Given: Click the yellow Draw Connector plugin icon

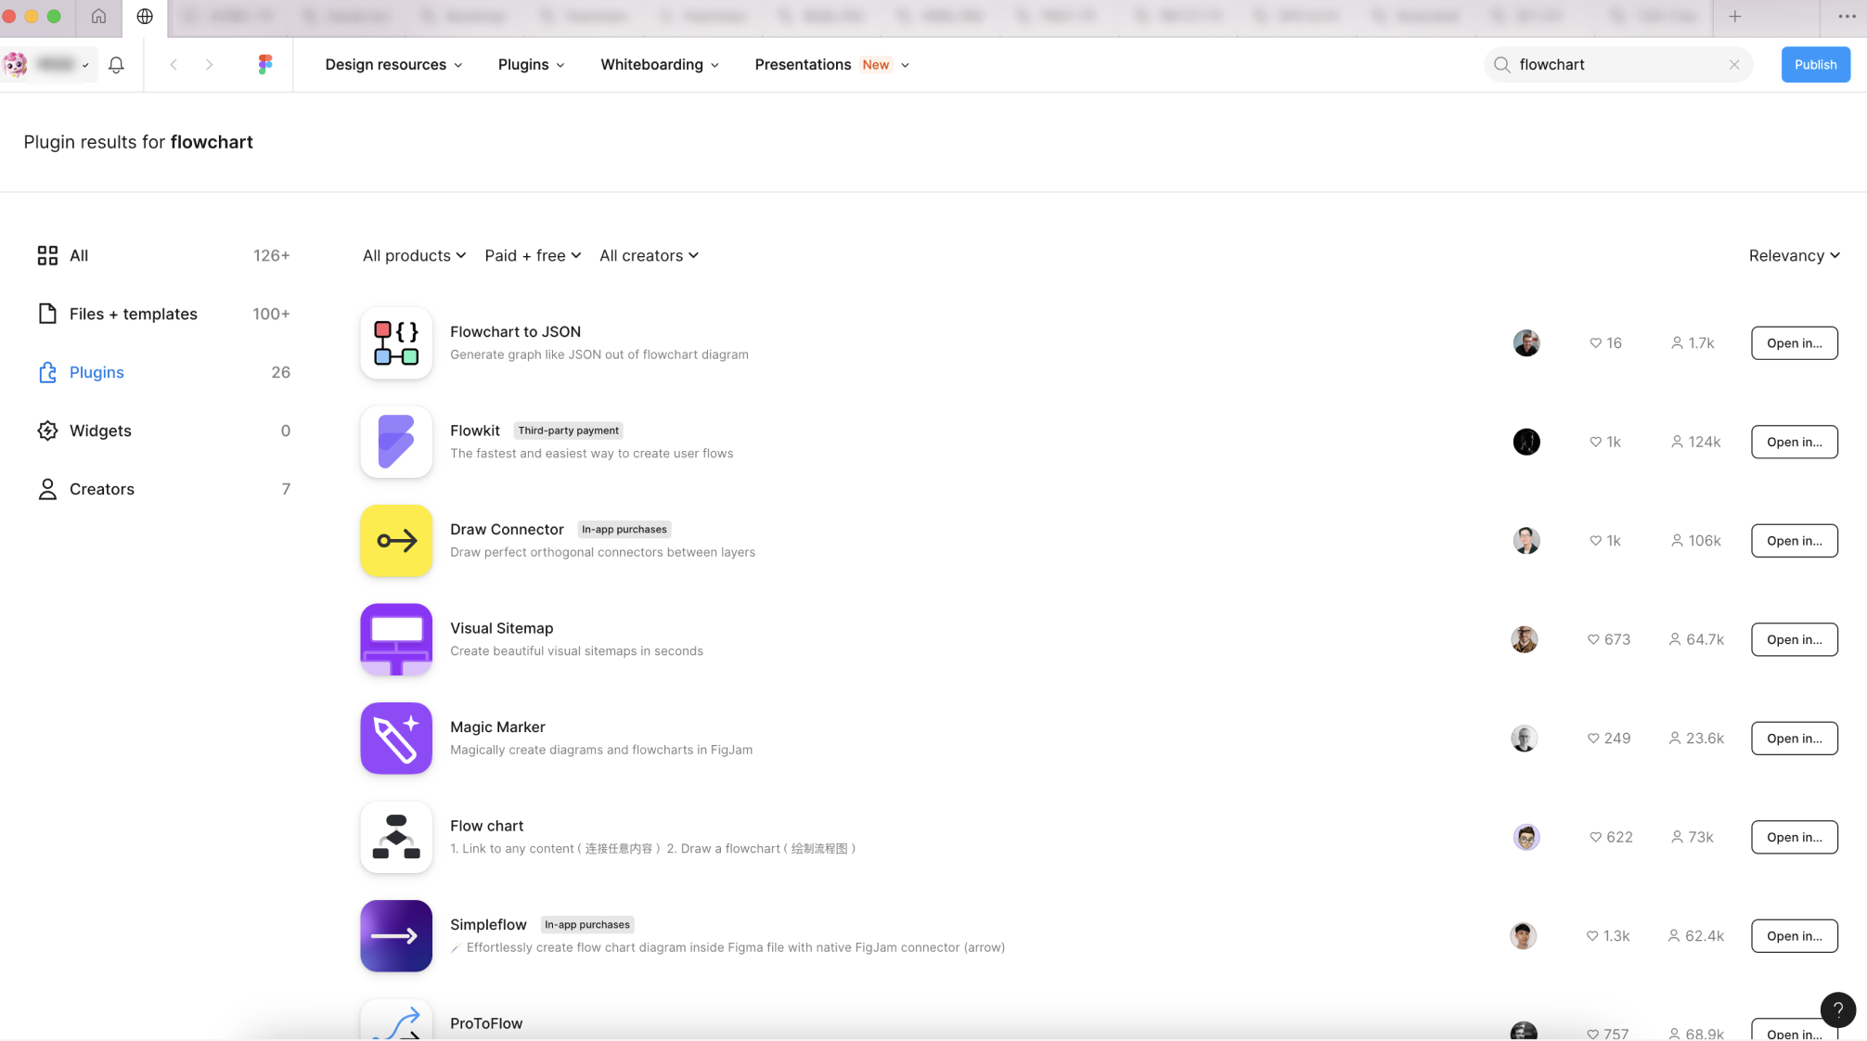Looking at the screenshot, I should point(396,541).
